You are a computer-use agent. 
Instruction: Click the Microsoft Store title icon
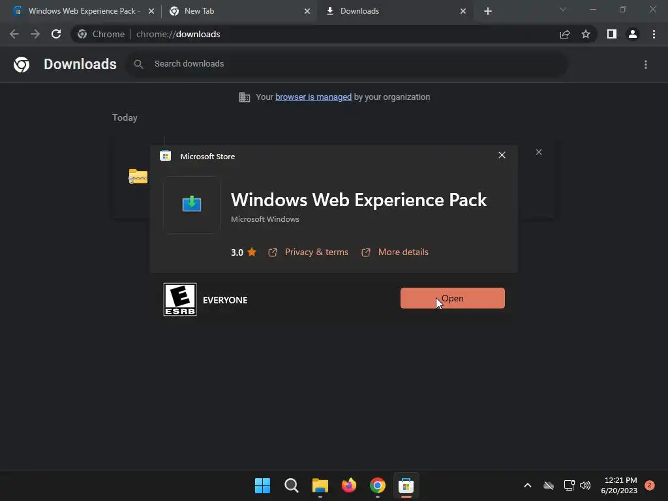[165, 157]
